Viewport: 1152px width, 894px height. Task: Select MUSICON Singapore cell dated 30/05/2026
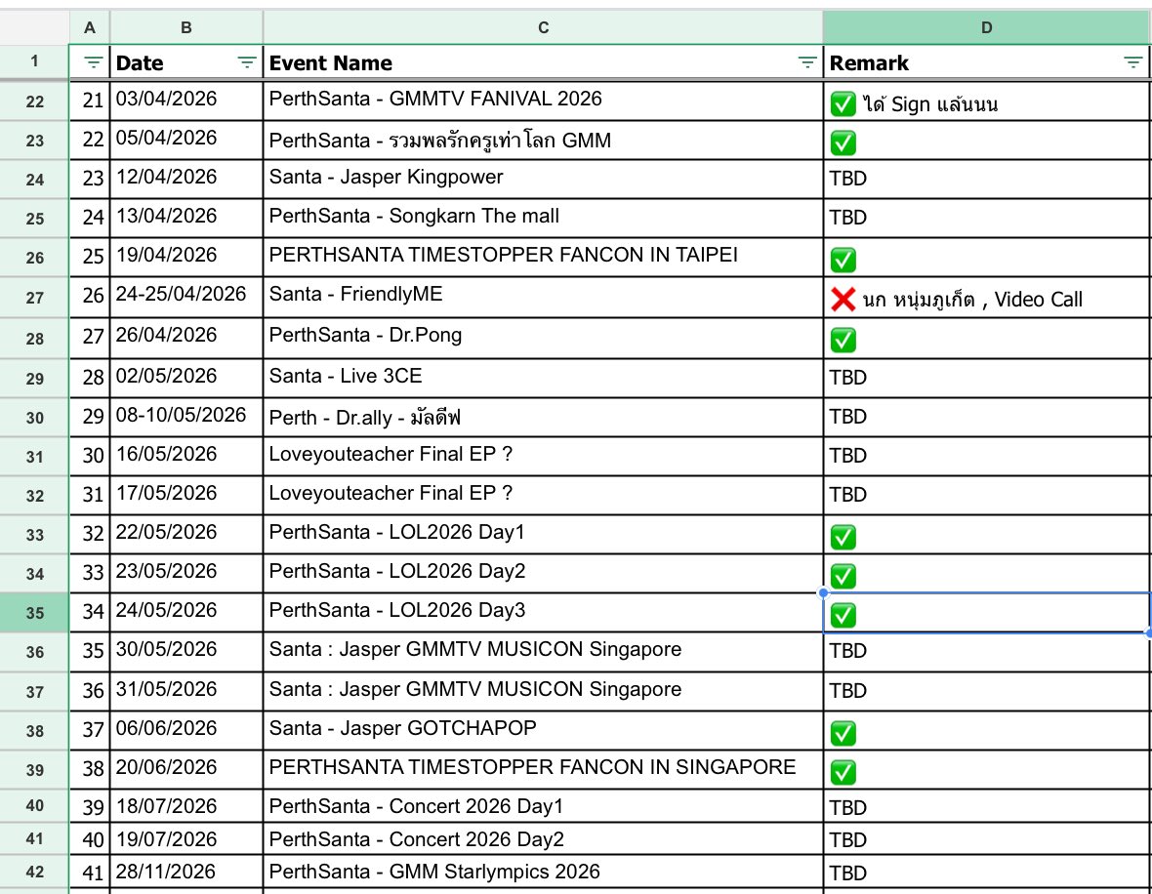[543, 652]
